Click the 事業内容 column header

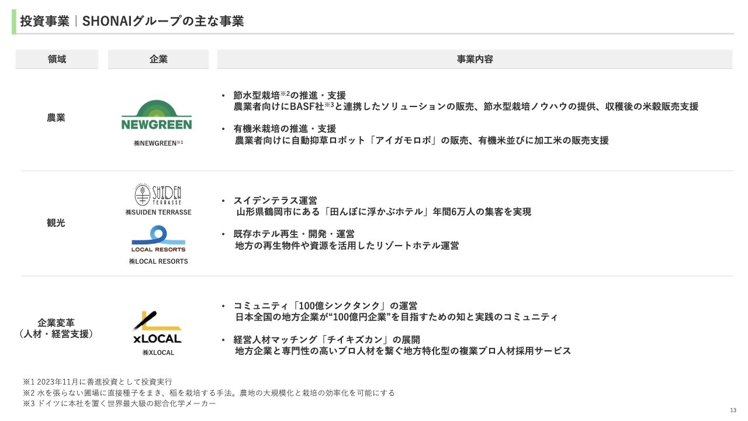pyautogui.click(x=475, y=59)
